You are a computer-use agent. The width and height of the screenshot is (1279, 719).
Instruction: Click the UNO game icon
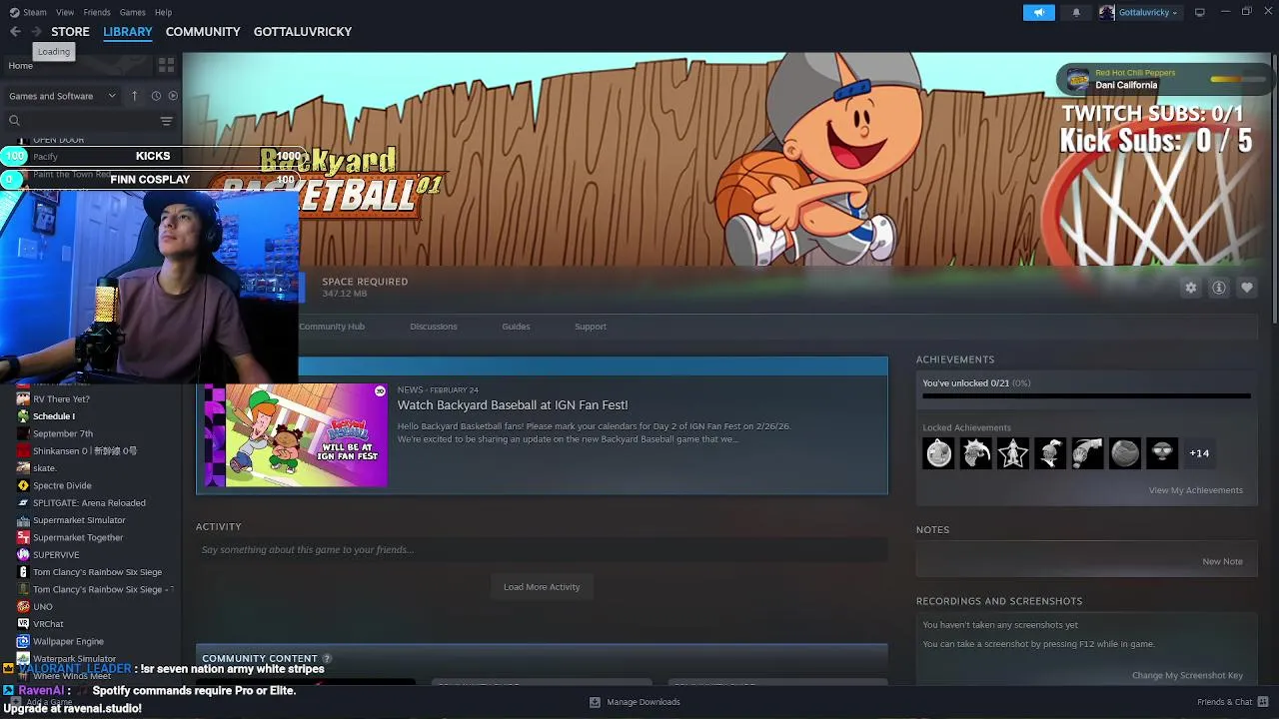[23, 607]
